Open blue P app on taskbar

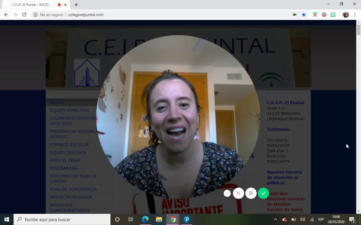(x=186, y=219)
